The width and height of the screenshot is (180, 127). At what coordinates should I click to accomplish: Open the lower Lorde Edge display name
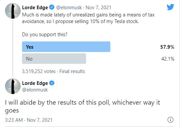35,83
